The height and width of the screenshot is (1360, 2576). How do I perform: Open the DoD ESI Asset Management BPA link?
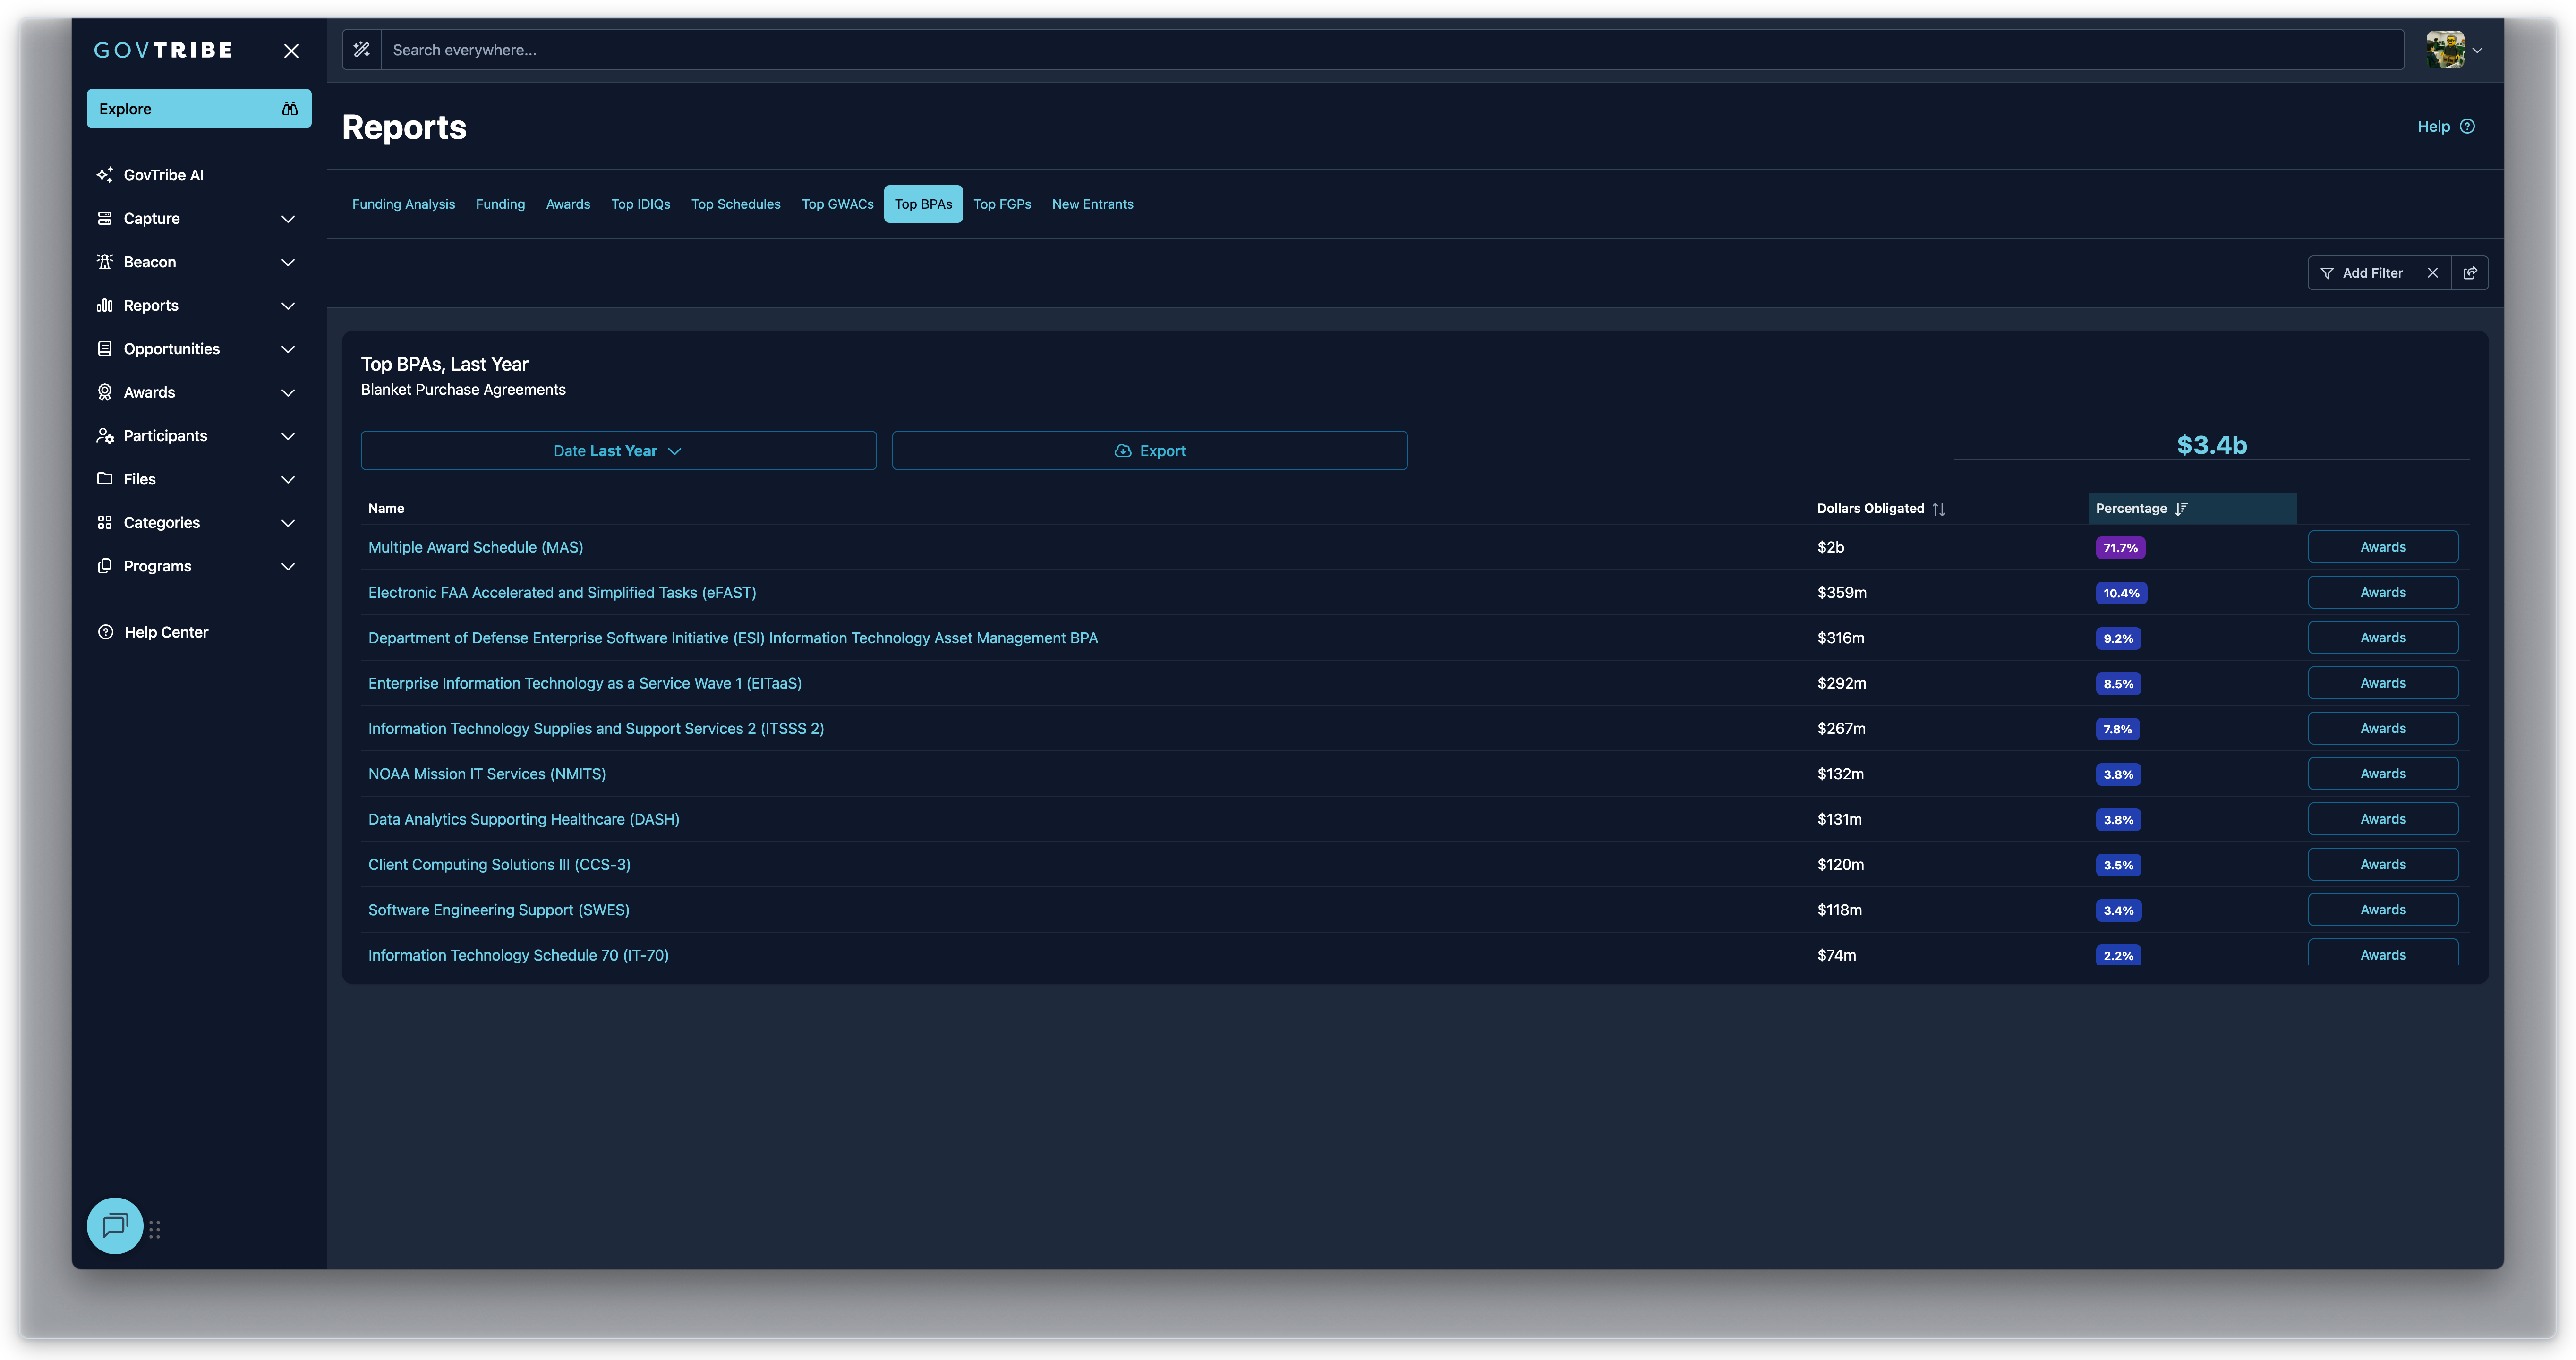(733, 638)
